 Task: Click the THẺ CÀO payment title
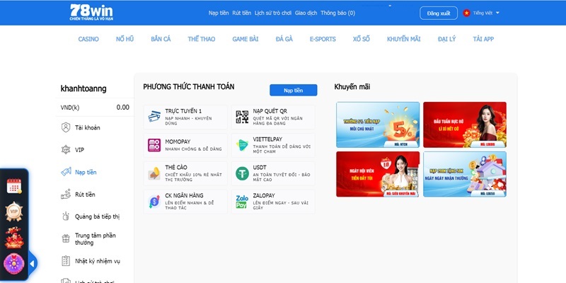[175, 168]
